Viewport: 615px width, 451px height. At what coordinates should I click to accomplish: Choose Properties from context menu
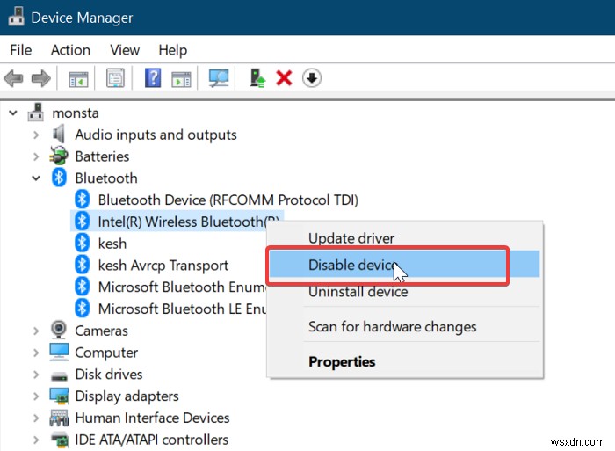pyautogui.click(x=405, y=361)
